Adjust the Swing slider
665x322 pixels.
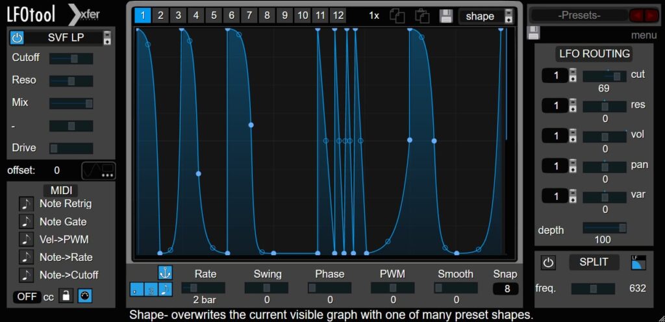click(x=266, y=288)
